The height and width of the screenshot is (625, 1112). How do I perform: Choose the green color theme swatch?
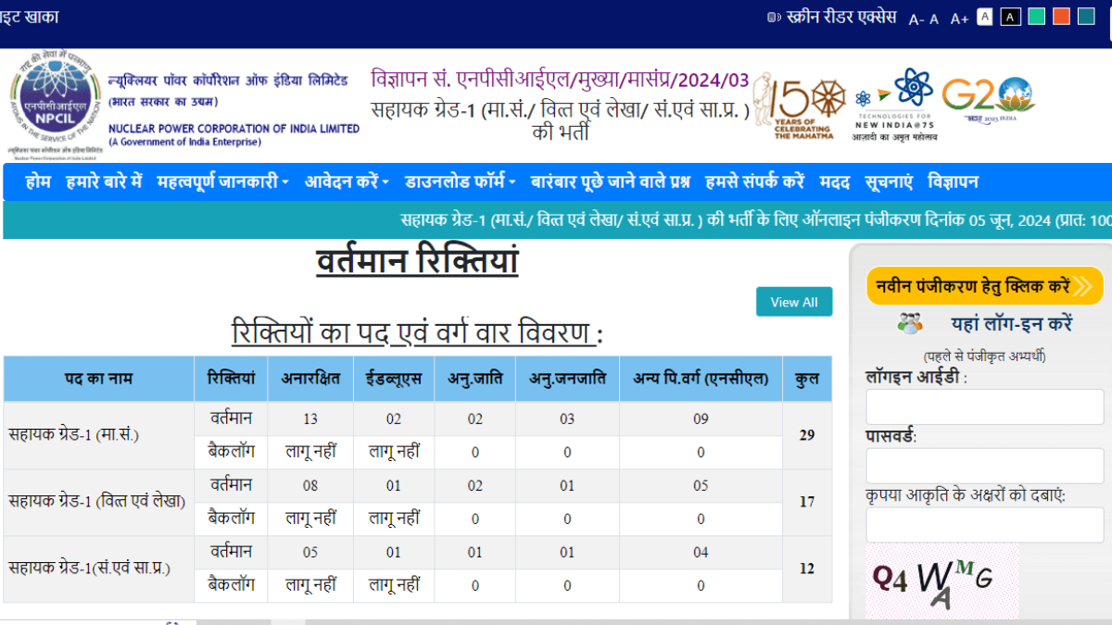(x=1037, y=17)
